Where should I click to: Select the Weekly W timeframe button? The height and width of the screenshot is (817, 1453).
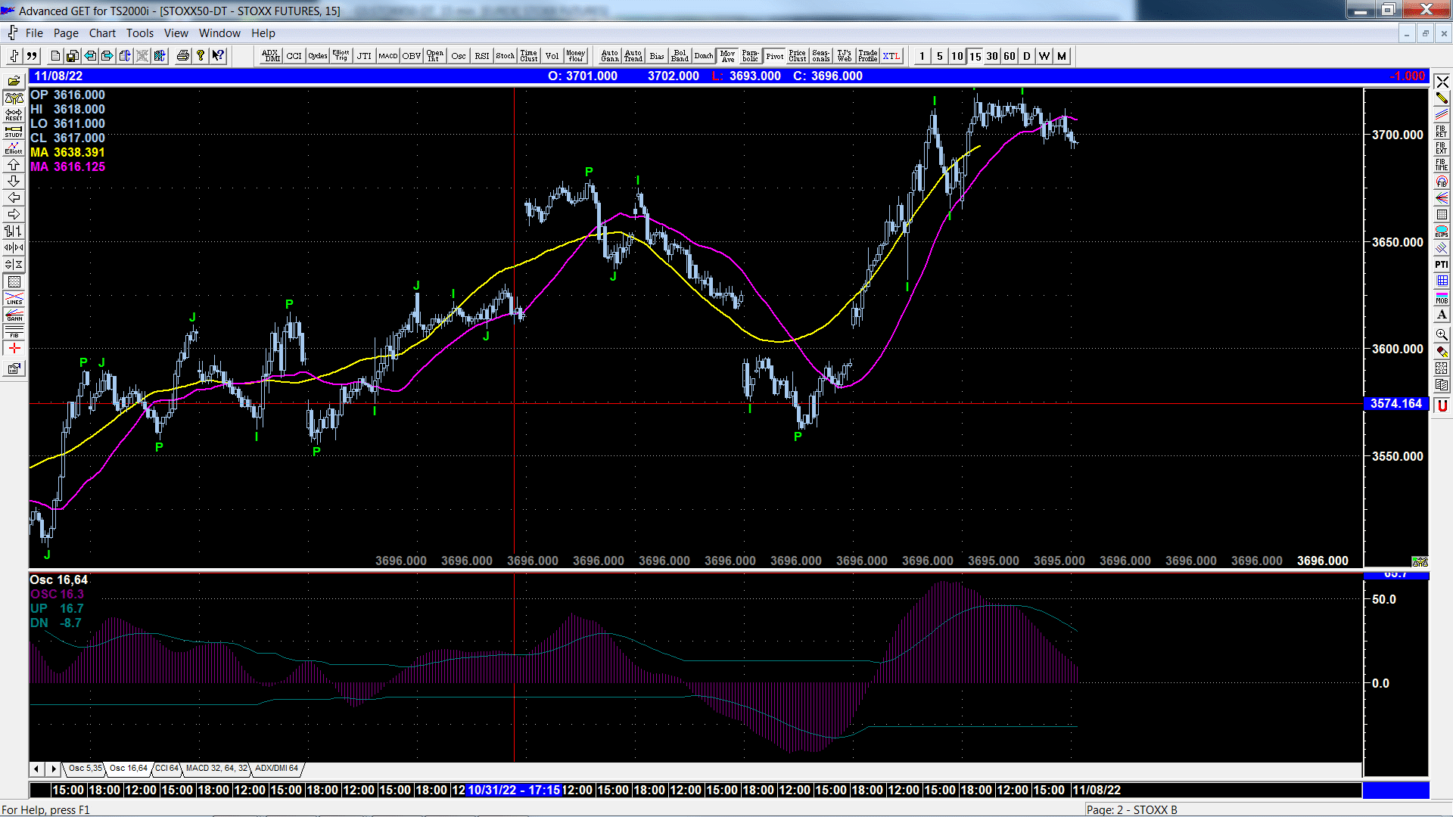coord(1044,56)
